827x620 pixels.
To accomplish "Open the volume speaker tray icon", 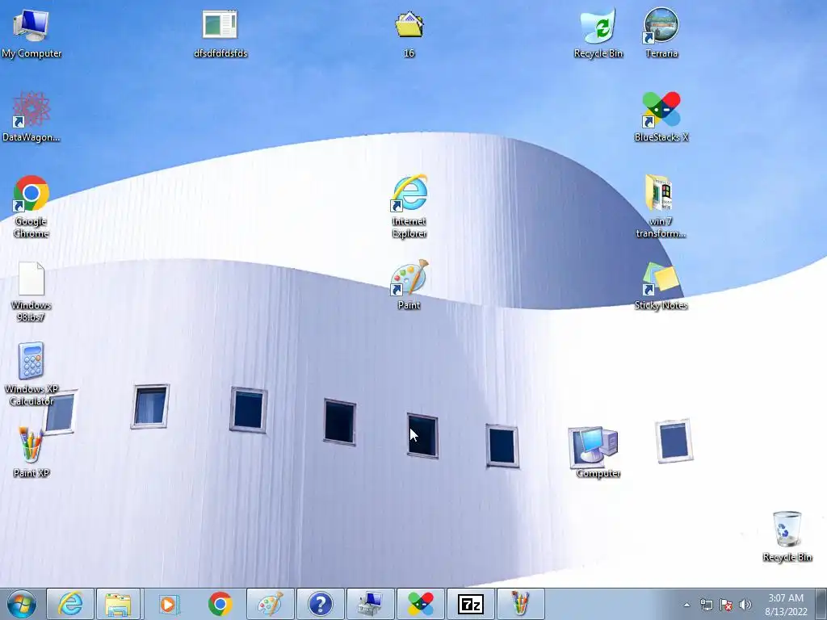I will (x=745, y=605).
